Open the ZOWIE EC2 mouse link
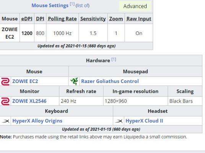 [x=25, y=81]
